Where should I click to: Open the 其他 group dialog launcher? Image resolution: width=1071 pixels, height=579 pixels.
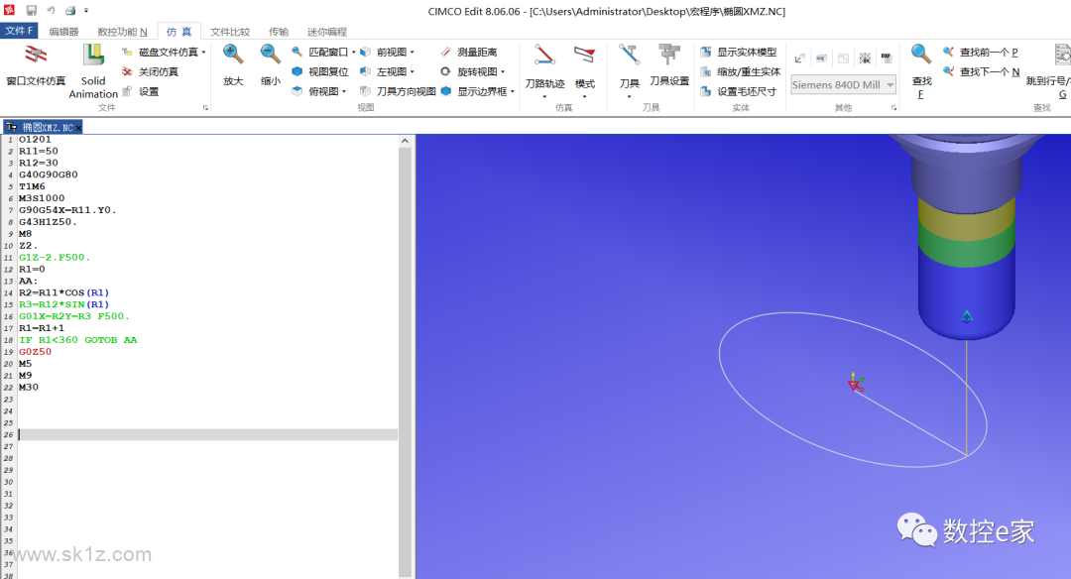pos(894,108)
